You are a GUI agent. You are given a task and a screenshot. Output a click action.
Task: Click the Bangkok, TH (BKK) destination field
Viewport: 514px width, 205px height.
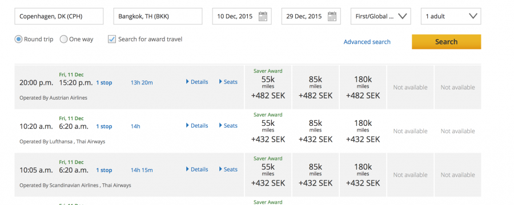coord(158,17)
